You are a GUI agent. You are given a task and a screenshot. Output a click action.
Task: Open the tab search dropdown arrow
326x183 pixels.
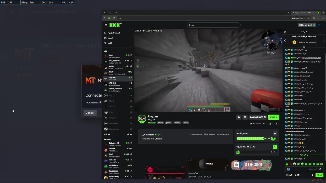pos(323,13)
